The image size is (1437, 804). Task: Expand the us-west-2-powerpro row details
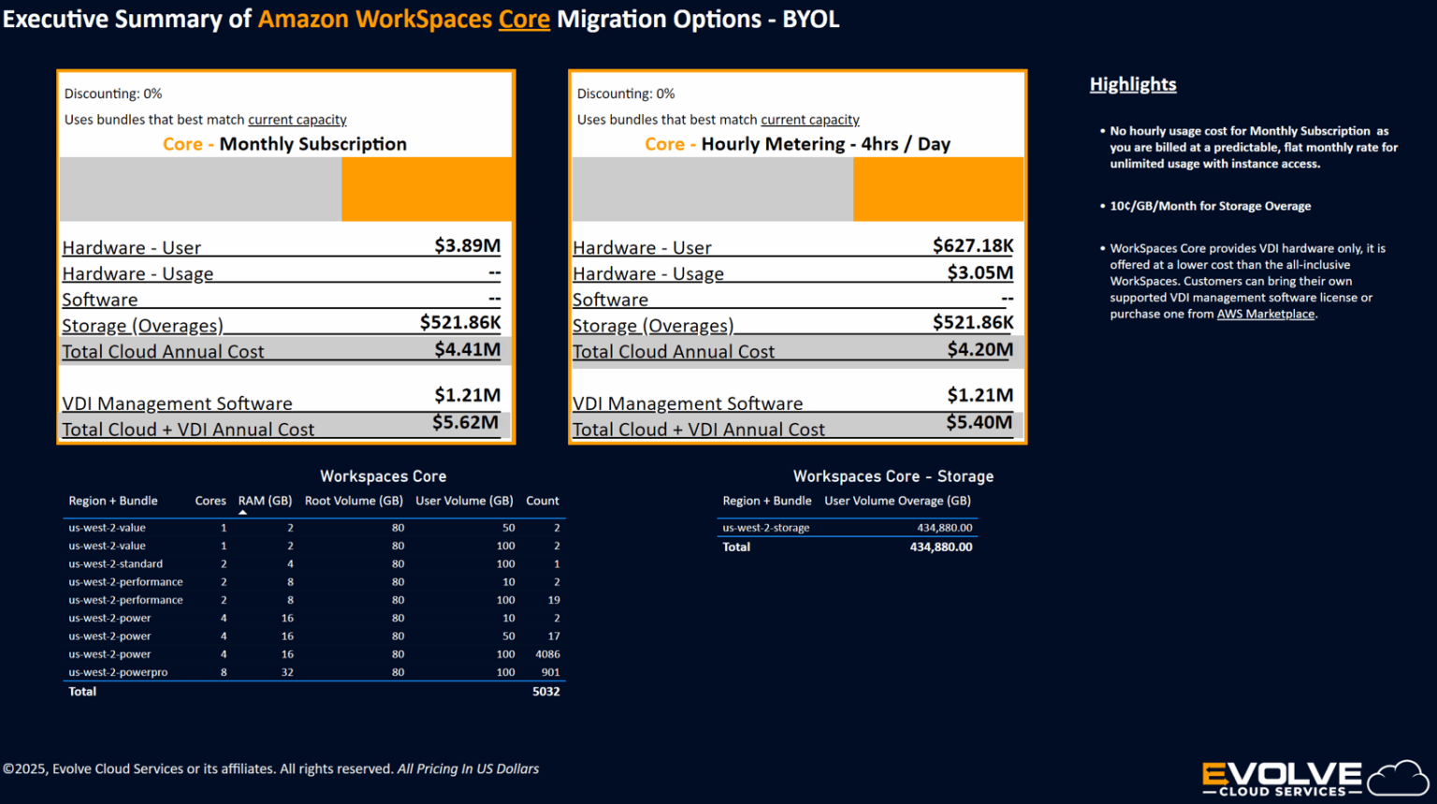click(118, 672)
